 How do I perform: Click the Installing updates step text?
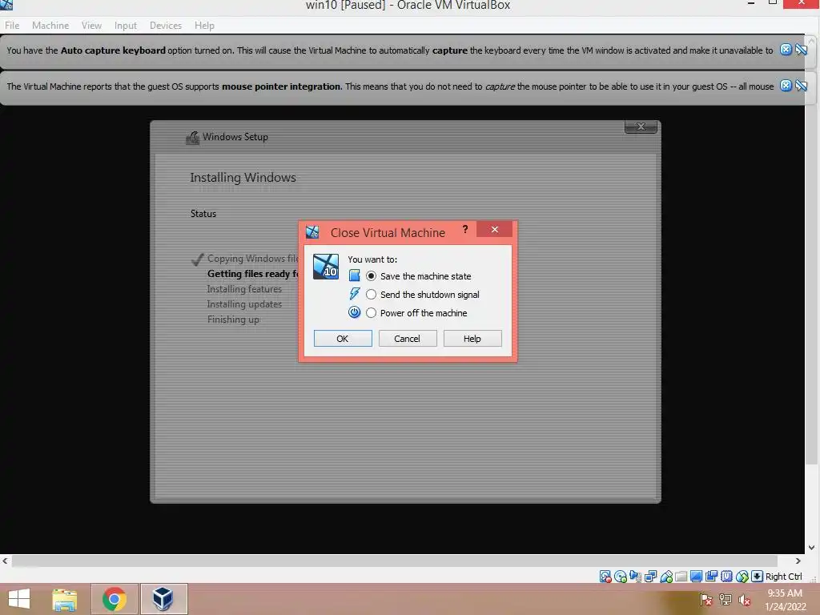click(244, 303)
